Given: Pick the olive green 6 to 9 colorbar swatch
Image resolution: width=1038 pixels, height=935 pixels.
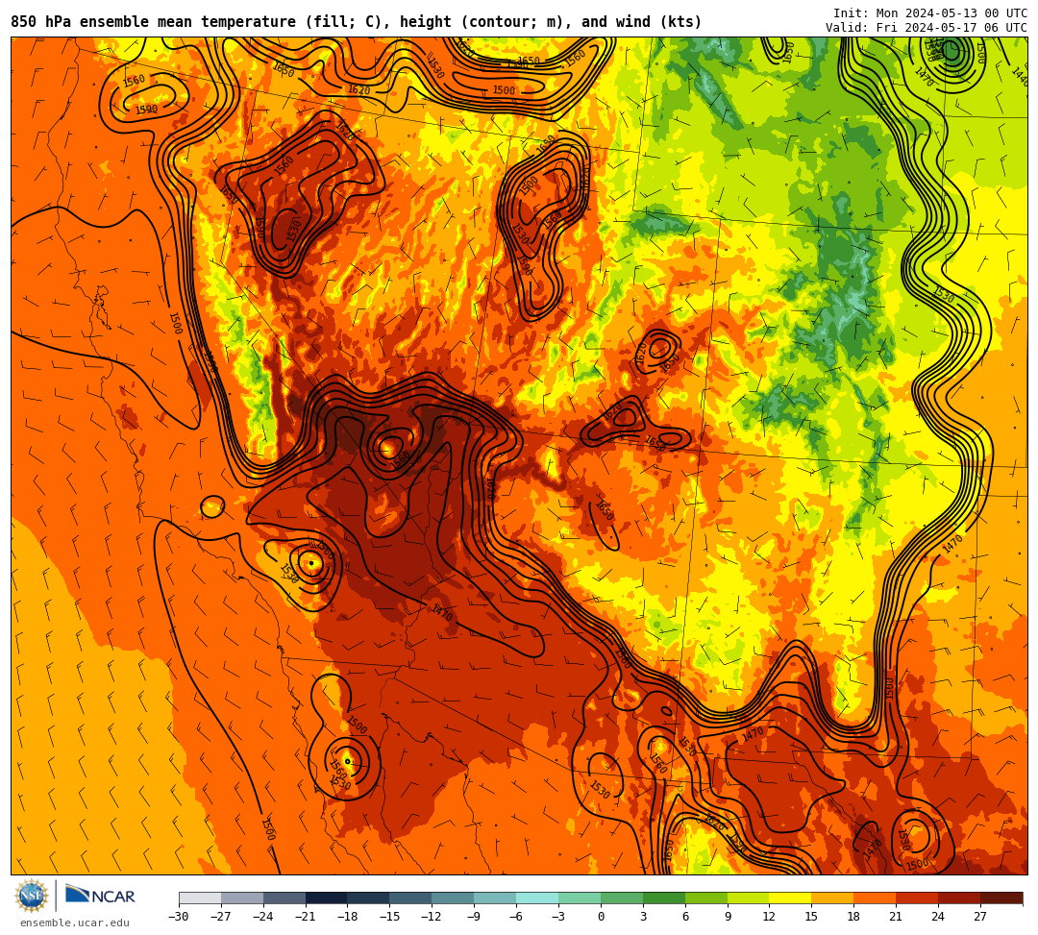Looking at the screenshot, I should (706, 898).
